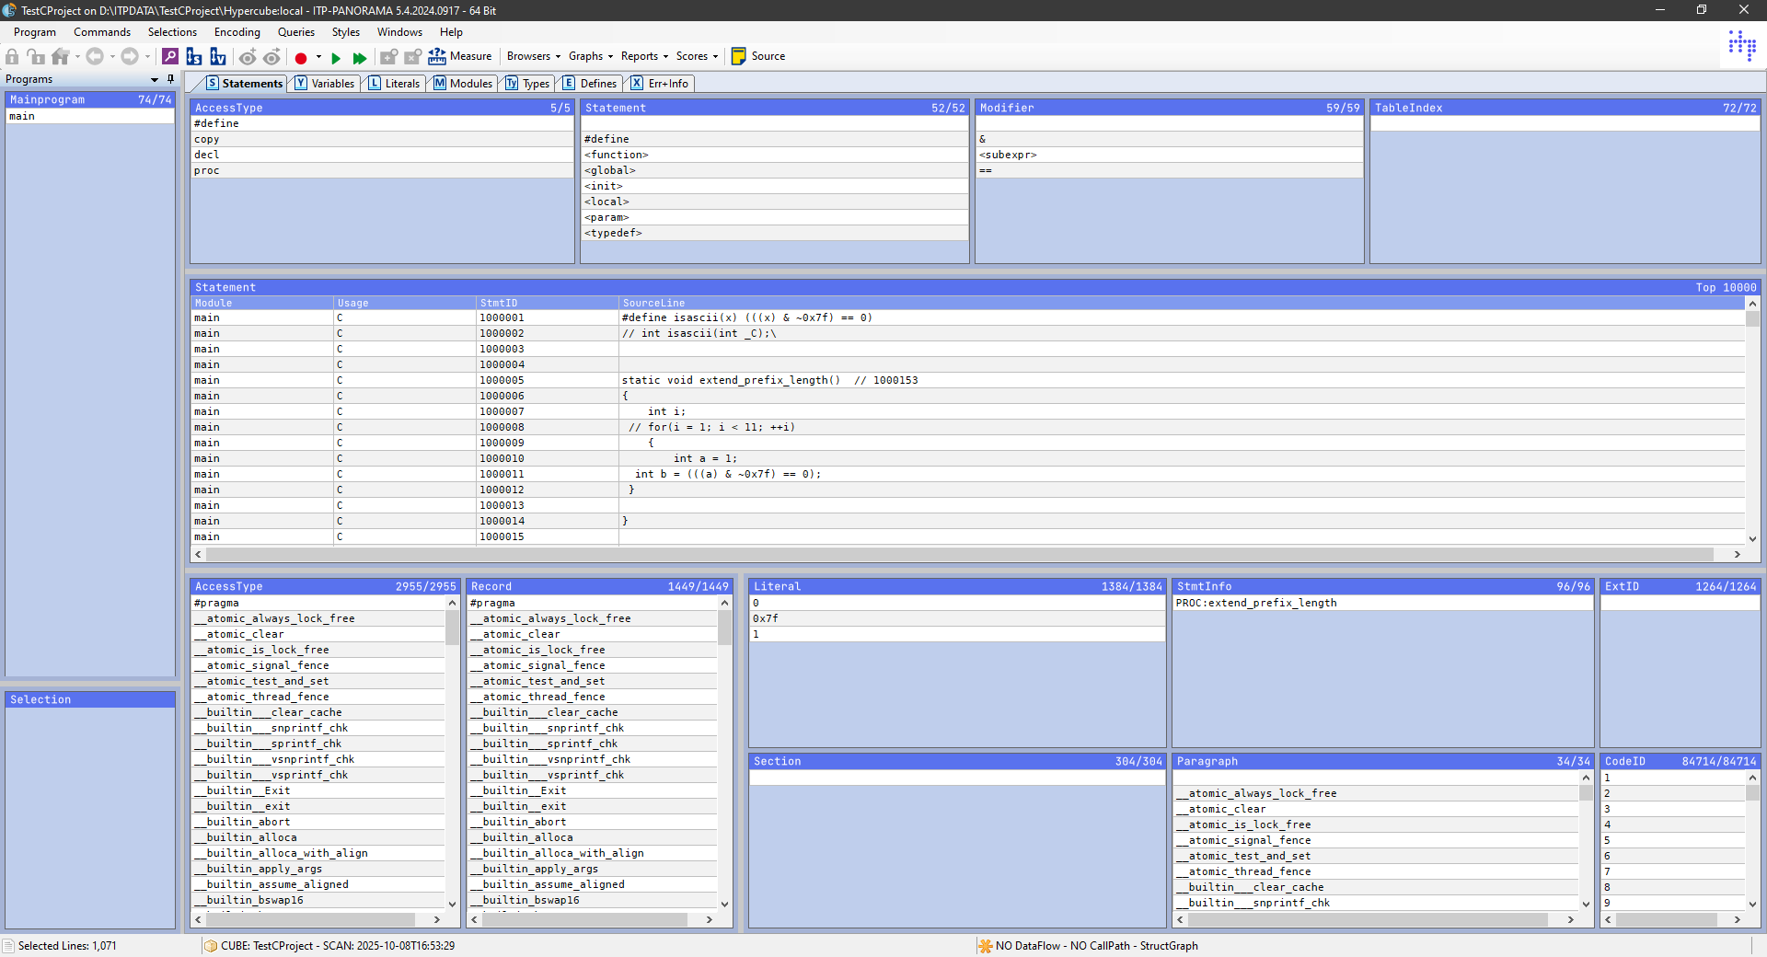Select '<function>' in the Statement list
Viewport: 1767px width, 957px height.
[617, 156]
